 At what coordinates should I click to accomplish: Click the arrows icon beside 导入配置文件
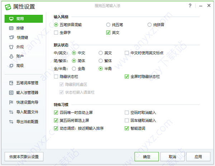click(x=11, y=112)
